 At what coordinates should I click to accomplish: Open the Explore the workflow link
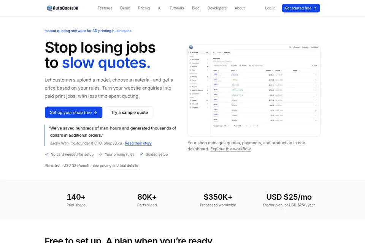(230, 149)
